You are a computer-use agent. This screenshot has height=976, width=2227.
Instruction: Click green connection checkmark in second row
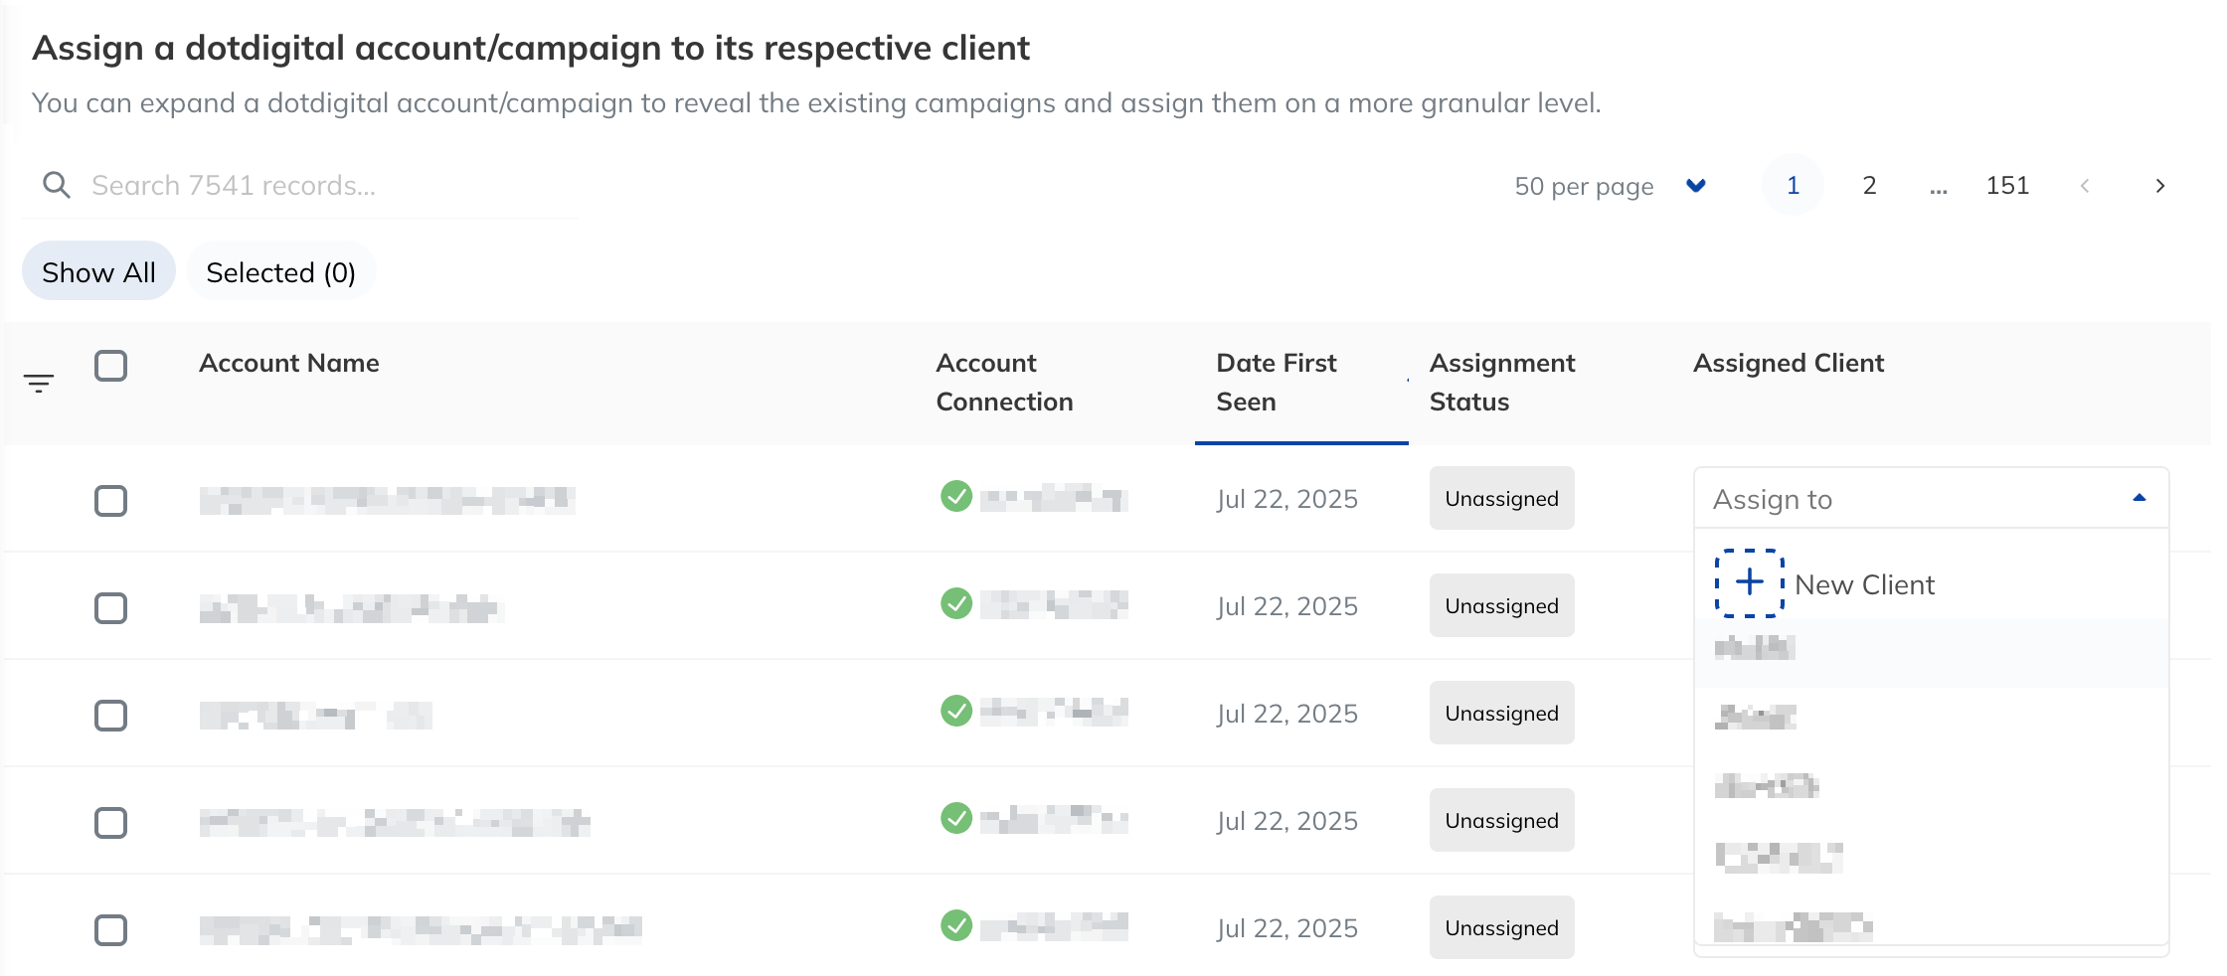click(x=956, y=603)
